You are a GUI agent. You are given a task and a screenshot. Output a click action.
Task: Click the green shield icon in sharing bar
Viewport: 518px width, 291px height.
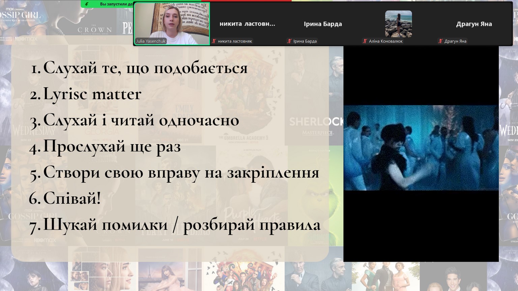point(87,4)
